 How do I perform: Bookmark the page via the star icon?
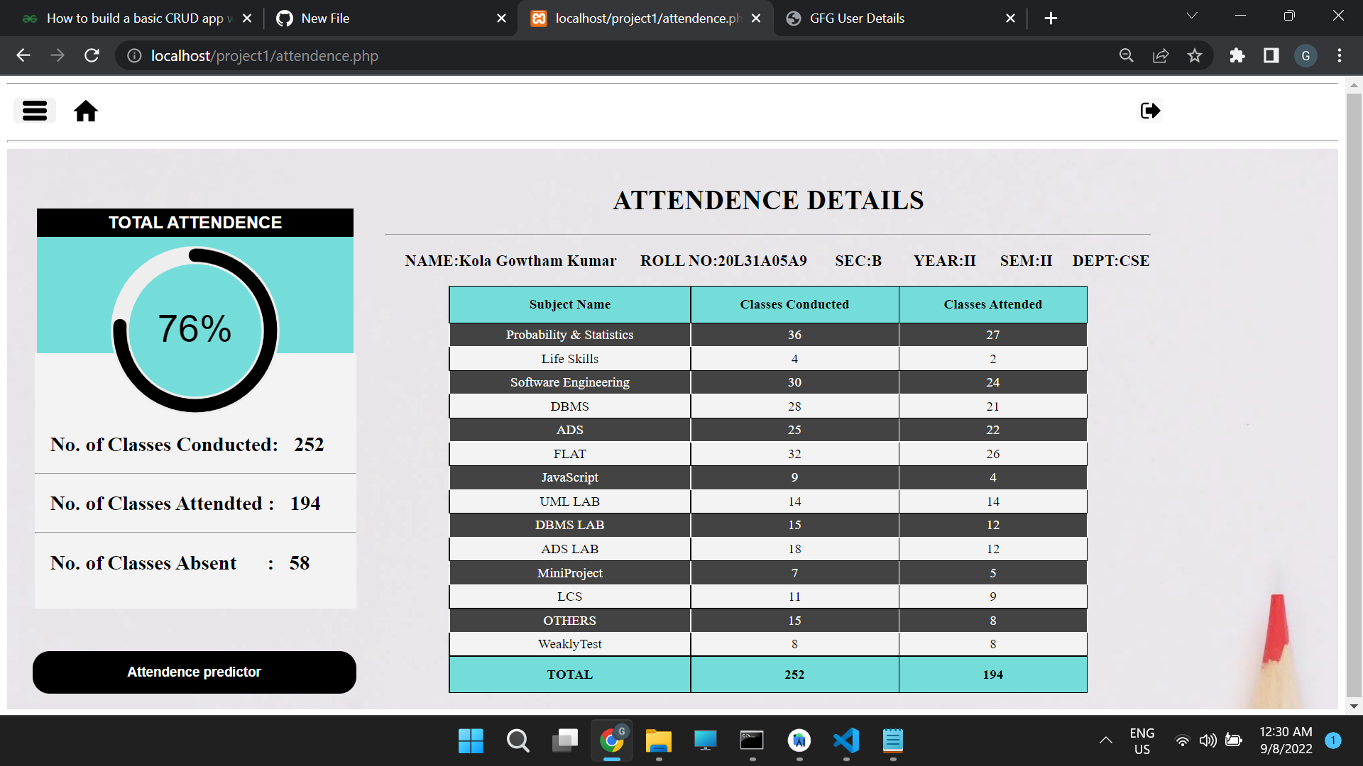pos(1195,55)
